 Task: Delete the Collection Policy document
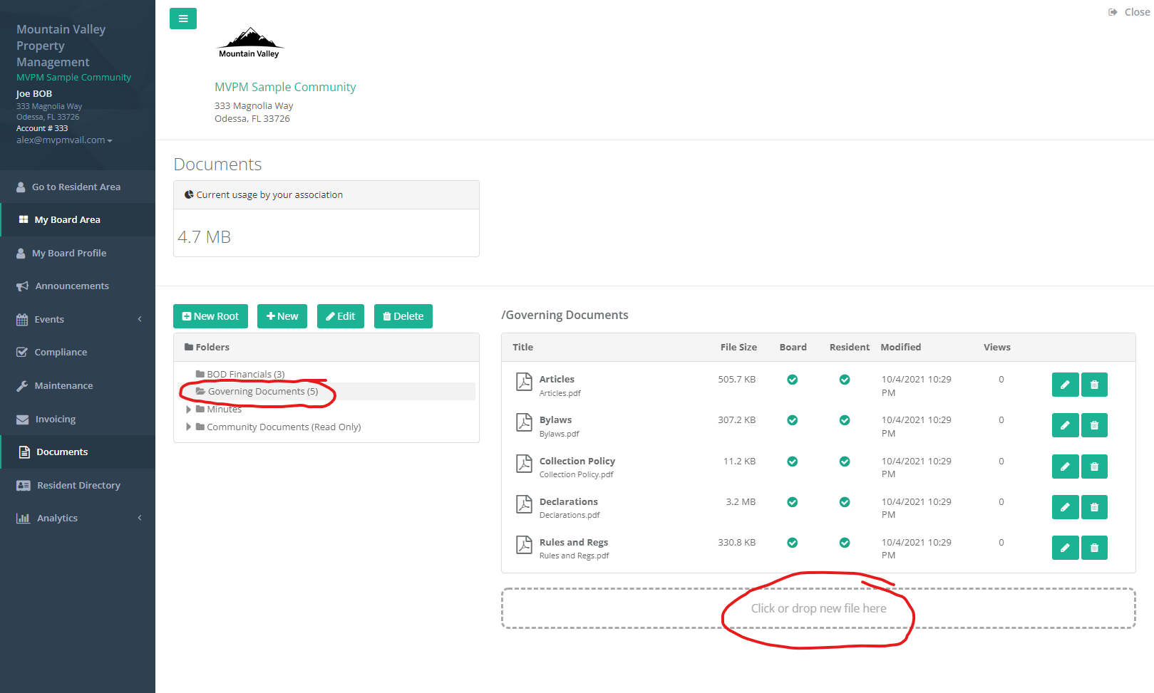coord(1094,467)
